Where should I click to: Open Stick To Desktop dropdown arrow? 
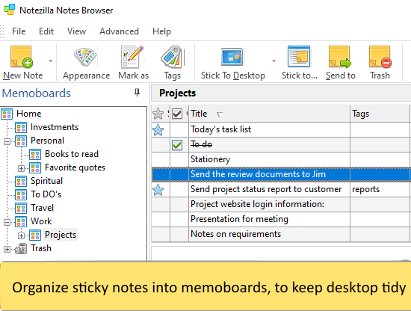(x=274, y=61)
